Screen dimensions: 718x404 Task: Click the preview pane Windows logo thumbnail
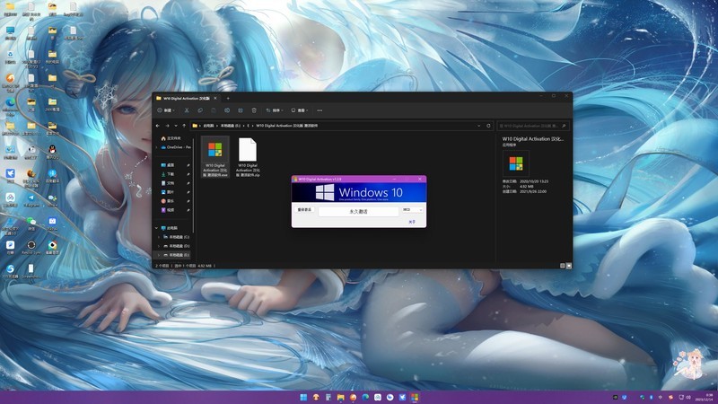click(515, 163)
